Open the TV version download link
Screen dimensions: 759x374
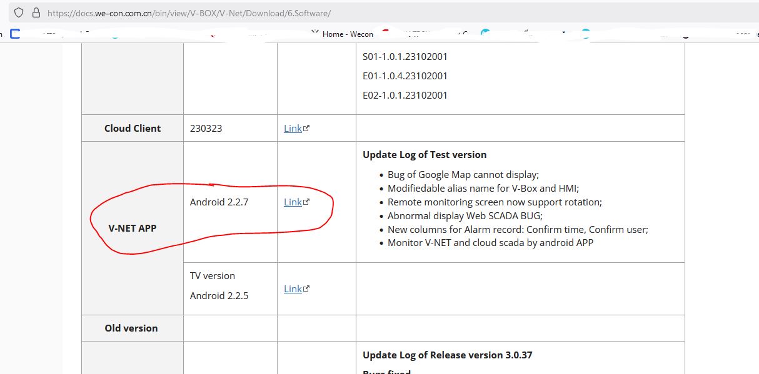click(x=293, y=288)
